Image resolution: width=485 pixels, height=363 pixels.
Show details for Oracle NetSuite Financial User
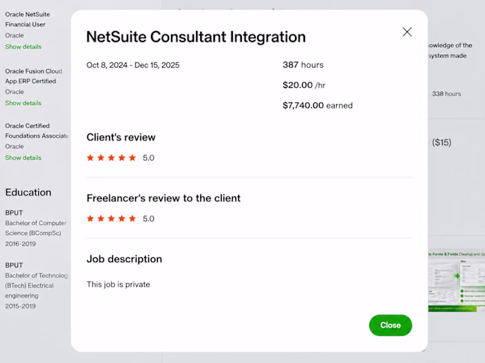23,46
